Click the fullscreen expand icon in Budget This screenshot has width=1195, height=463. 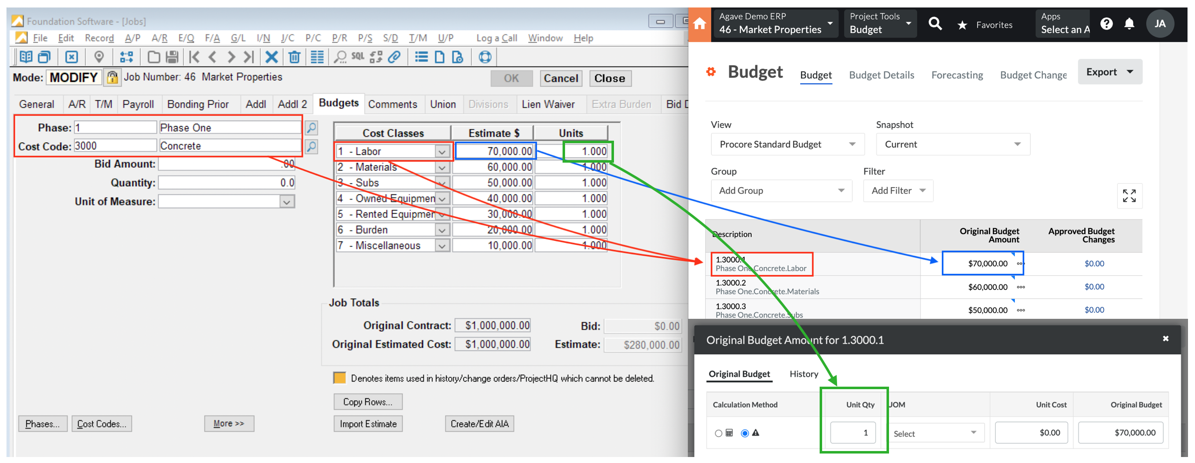tap(1129, 196)
